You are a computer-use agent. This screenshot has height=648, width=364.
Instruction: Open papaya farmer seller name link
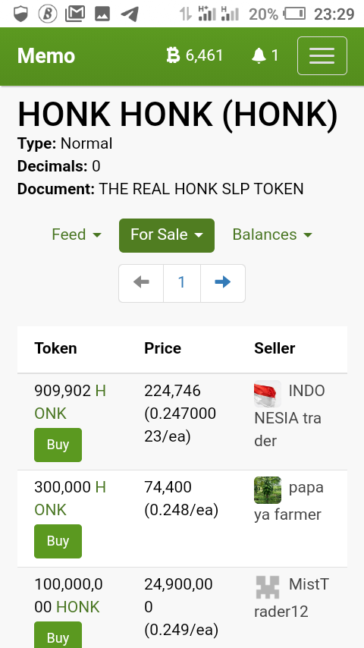[x=289, y=501]
